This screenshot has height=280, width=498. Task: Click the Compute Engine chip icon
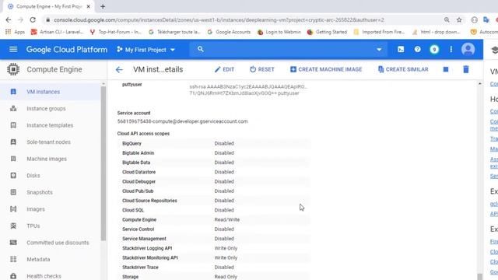pyautogui.click(x=13, y=69)
